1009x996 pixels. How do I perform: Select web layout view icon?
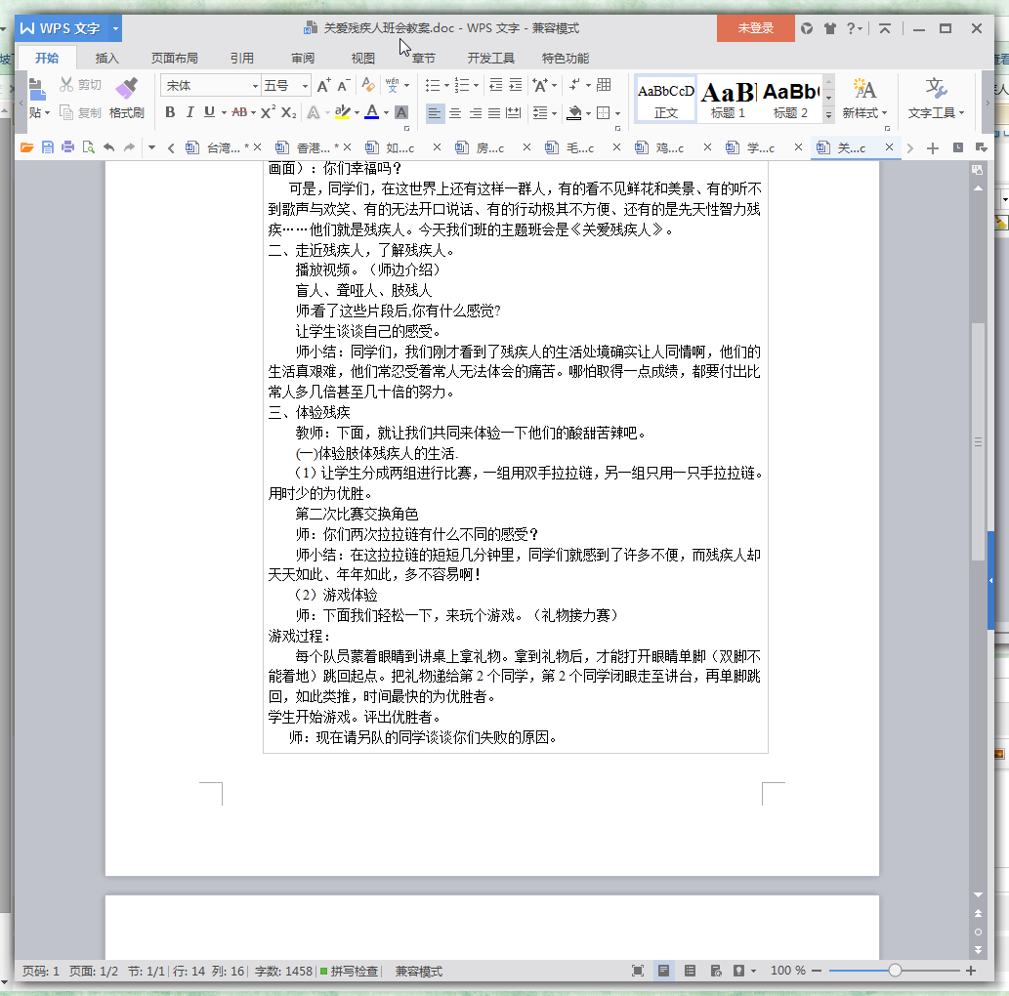(716, 971)
